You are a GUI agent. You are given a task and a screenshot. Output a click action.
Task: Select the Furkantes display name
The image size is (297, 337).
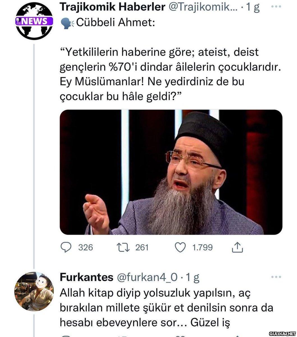86,277
